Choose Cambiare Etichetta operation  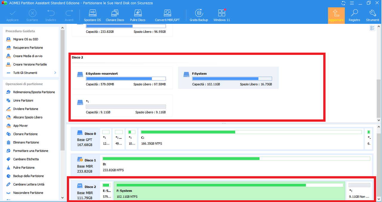[26, 159]
